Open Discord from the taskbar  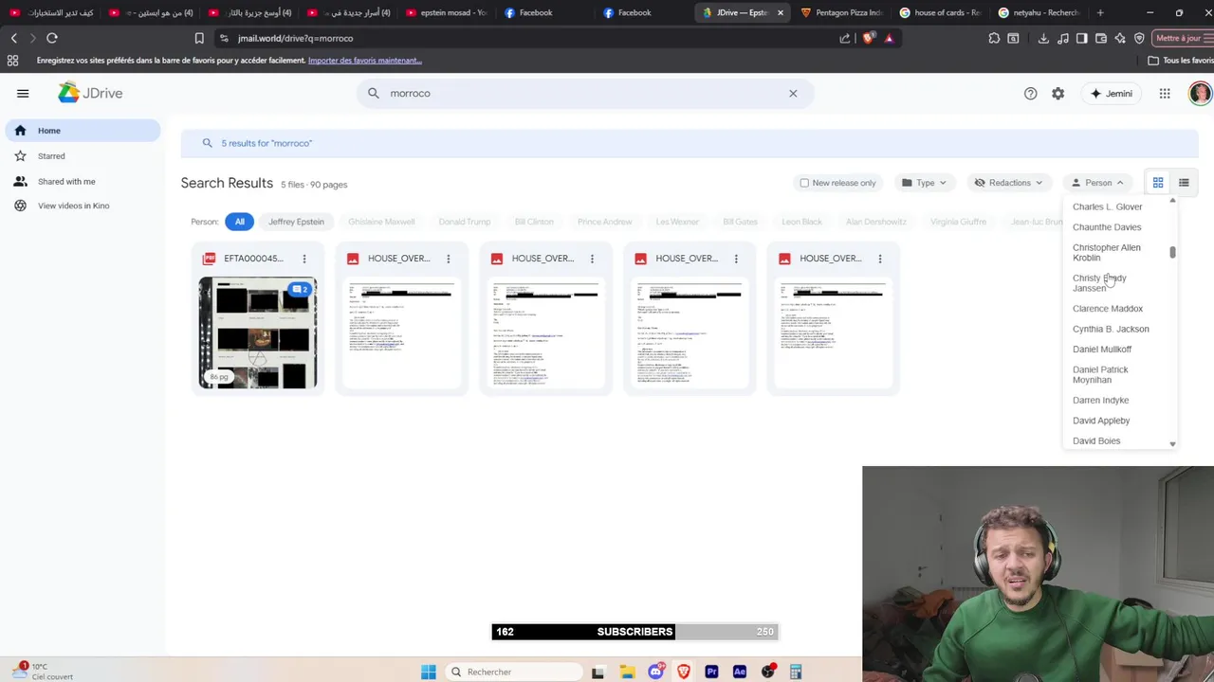[655, 672]
